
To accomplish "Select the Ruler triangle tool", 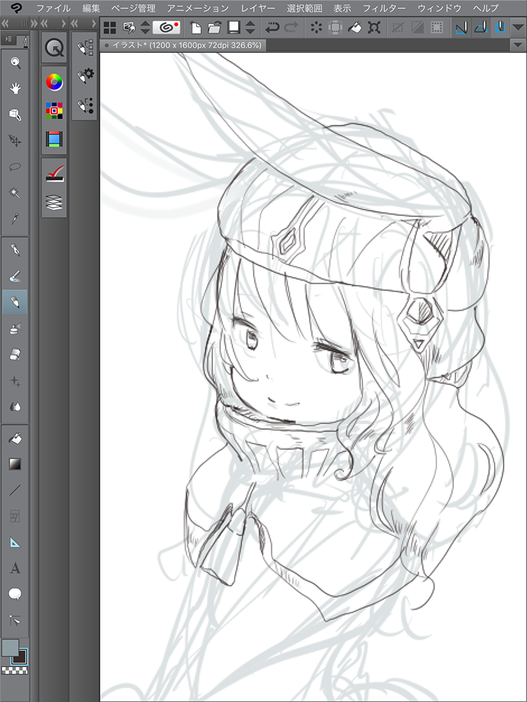I will 15,543.
